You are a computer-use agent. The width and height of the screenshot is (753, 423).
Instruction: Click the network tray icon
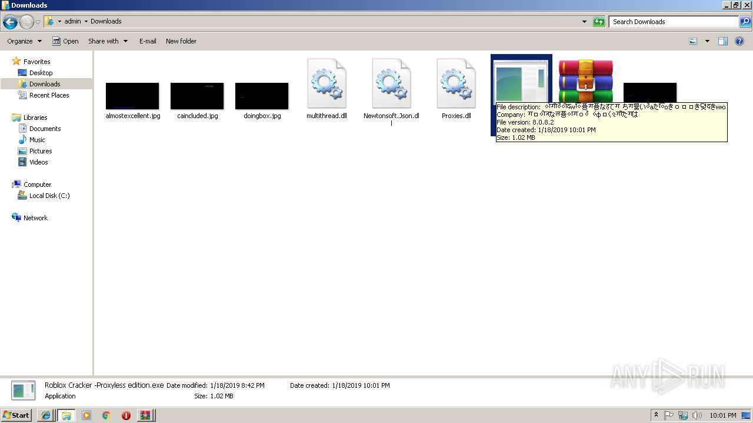pos(683,415)
